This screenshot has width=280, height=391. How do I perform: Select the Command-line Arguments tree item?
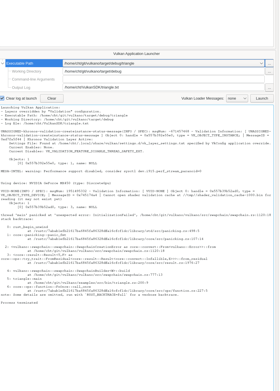pos(33,79)
